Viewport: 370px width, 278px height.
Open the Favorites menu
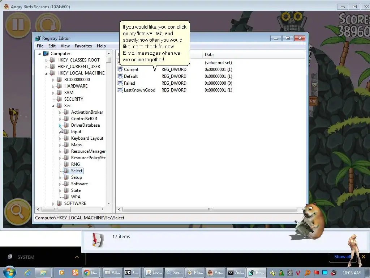pyautogui.click(x=83, y=46)
